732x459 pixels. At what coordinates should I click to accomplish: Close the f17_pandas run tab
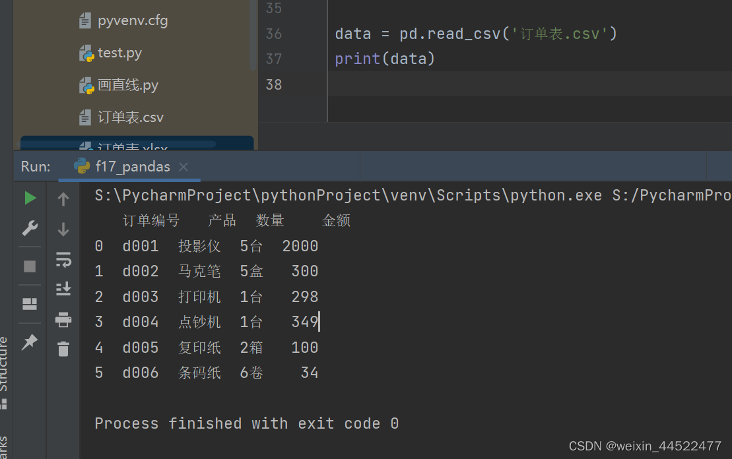(183, 167)
